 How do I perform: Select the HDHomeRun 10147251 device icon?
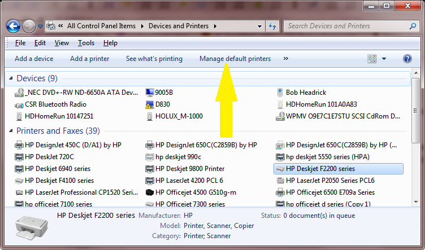click(x=19, y=116)
